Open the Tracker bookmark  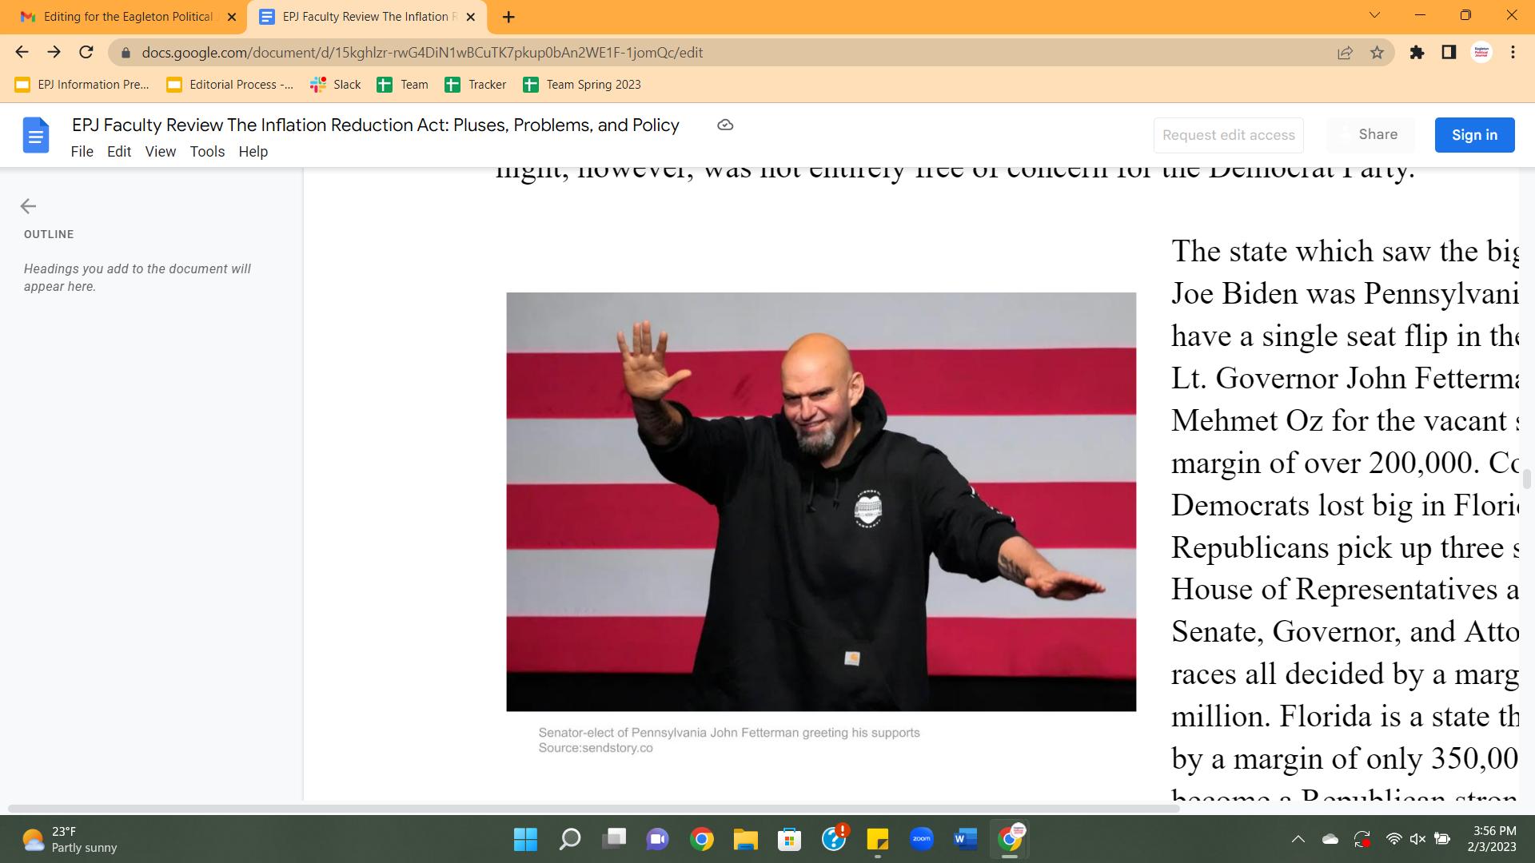[476, 85]
